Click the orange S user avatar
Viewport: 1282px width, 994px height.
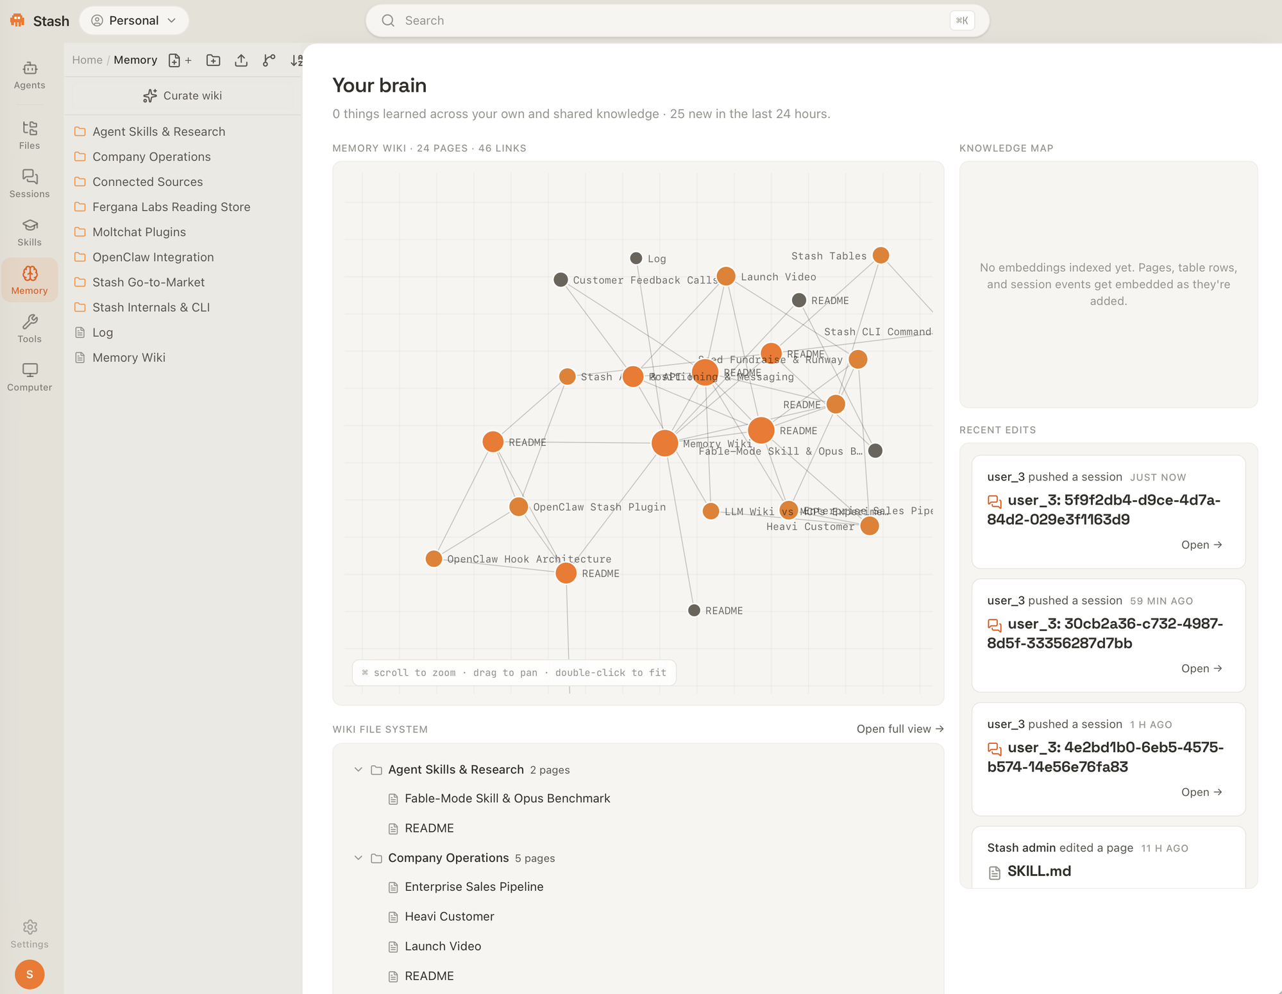[x=30, y=974]
